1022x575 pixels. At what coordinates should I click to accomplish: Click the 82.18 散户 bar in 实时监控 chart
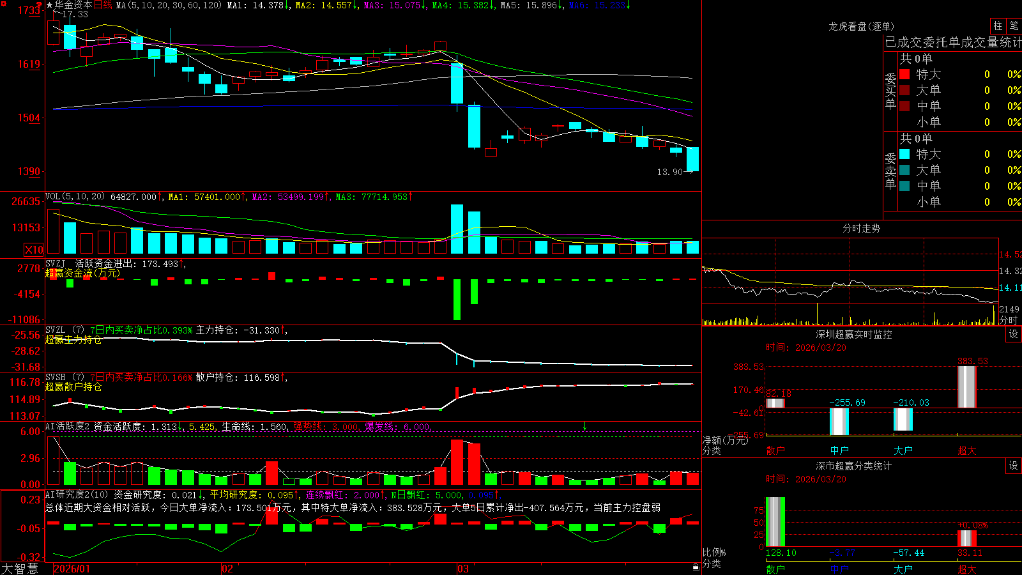[775, 403]
